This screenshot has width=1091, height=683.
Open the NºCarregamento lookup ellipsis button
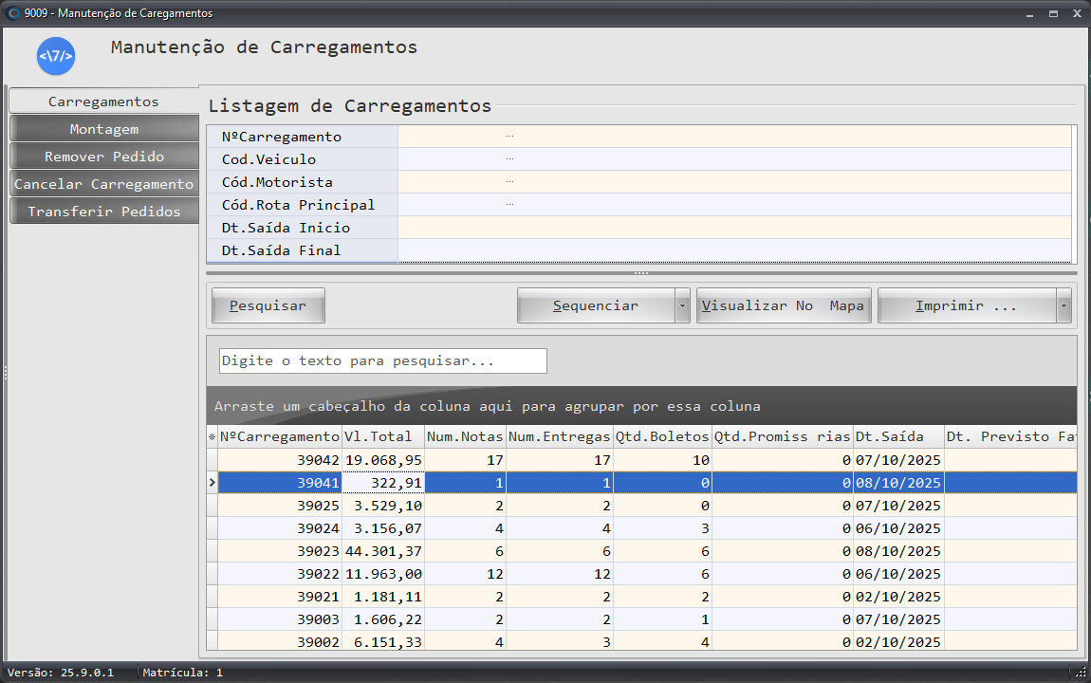[509, 137]
